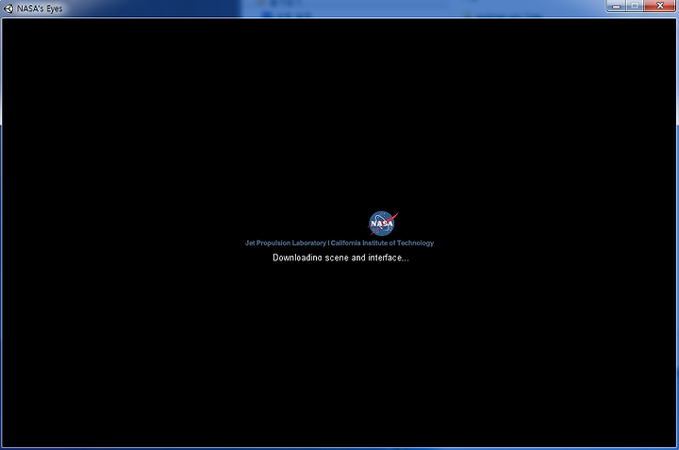
Task: Minimize the NASA's Eyes window
Action: (616, 6)
